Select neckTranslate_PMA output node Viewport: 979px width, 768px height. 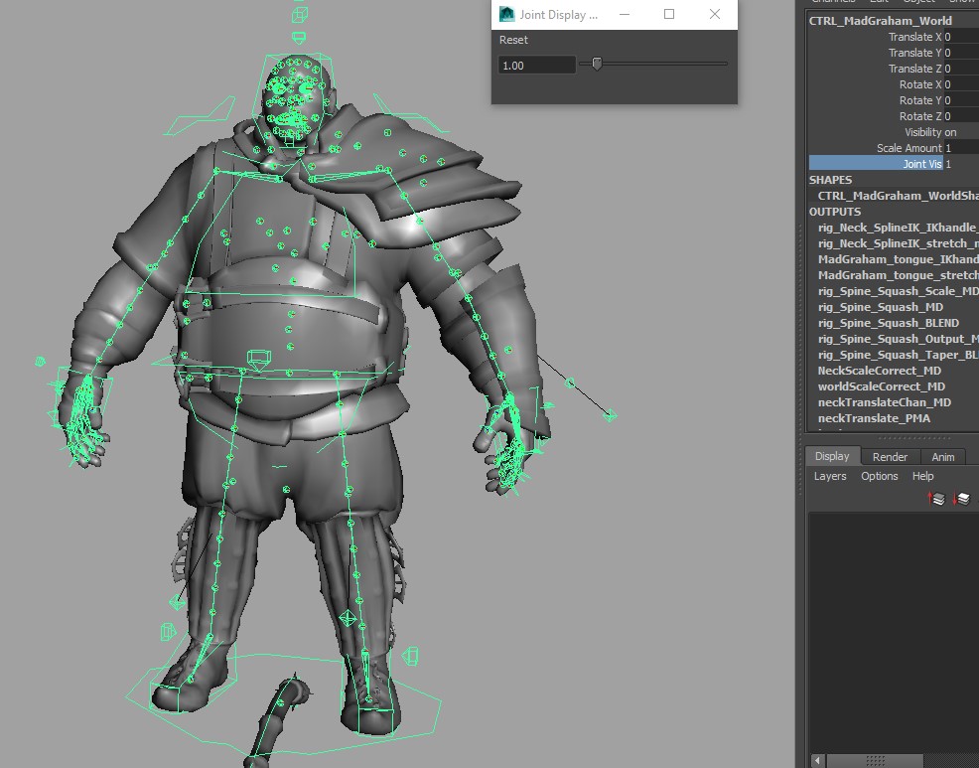(874, 418)
